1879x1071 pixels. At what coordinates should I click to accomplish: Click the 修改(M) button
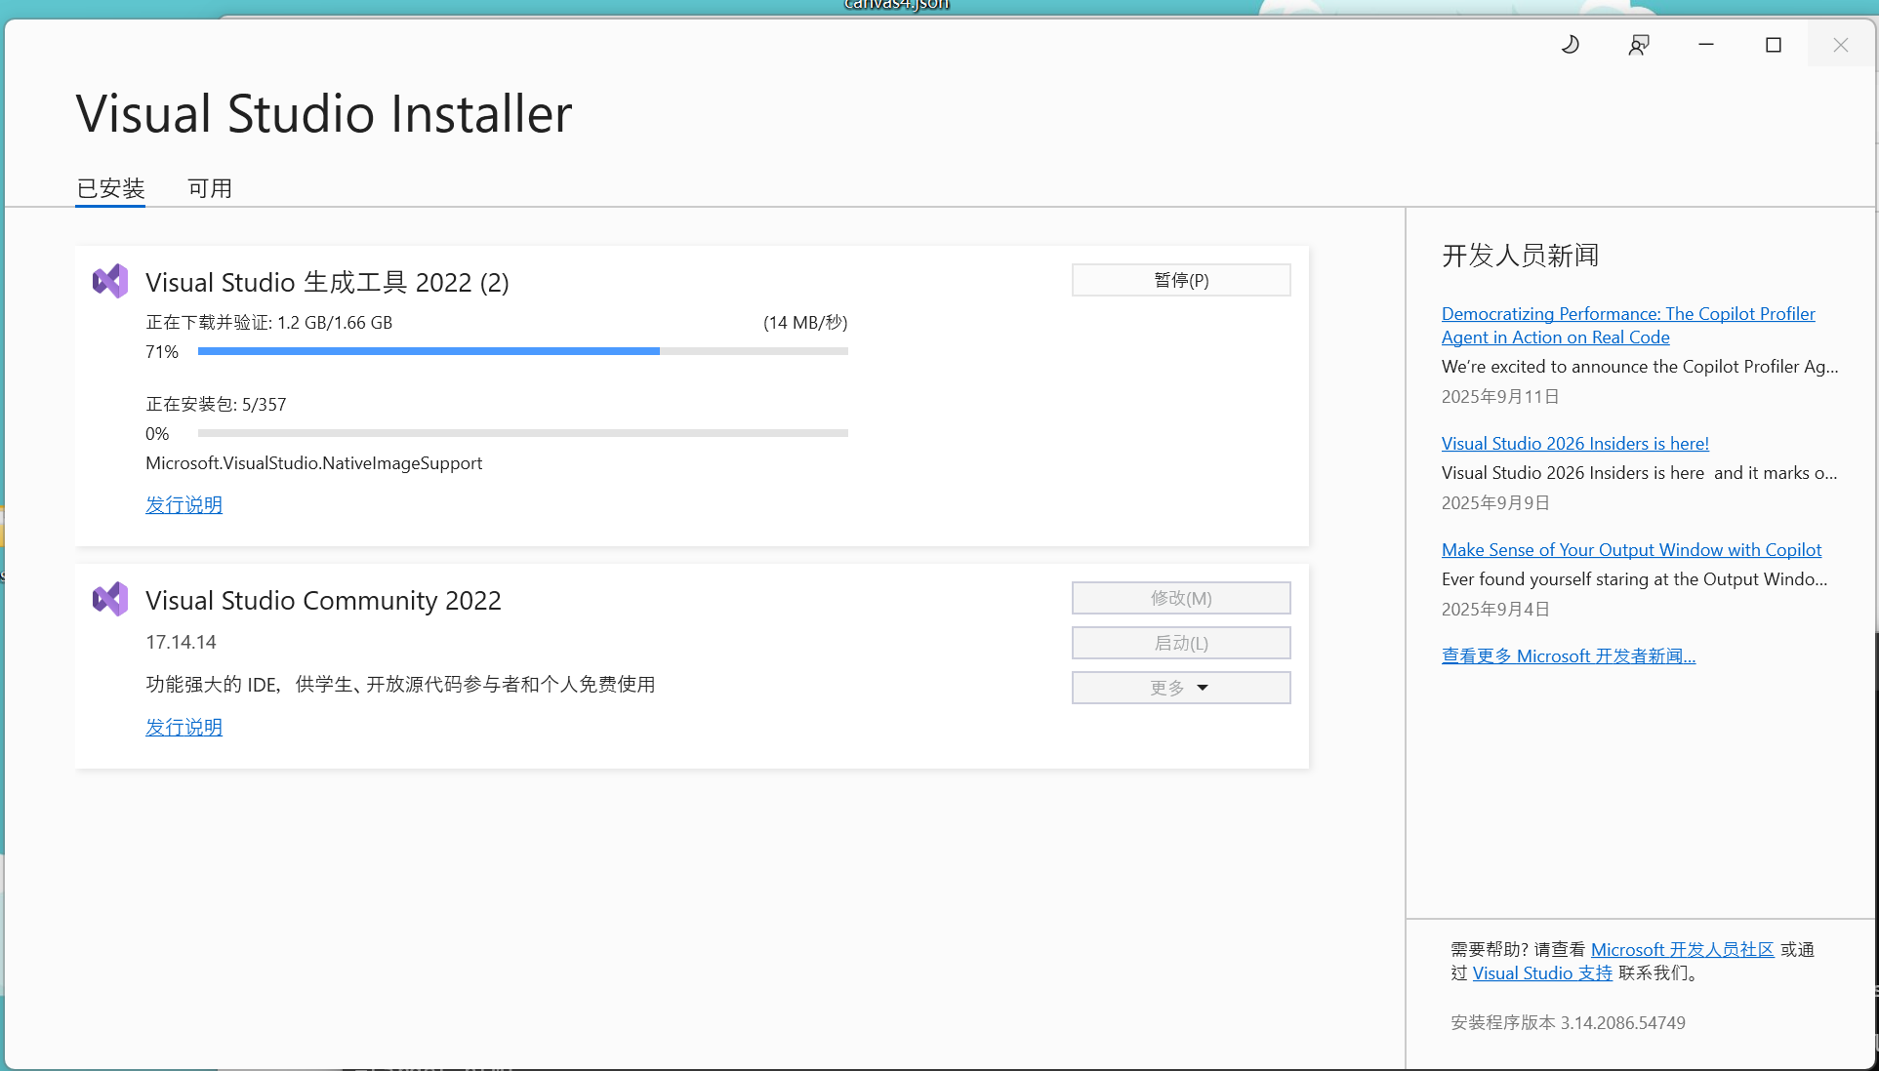(x=1180, y=597)
